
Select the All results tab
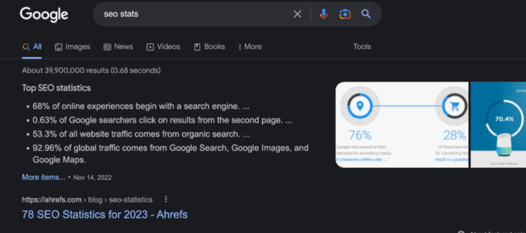[32, 47]
